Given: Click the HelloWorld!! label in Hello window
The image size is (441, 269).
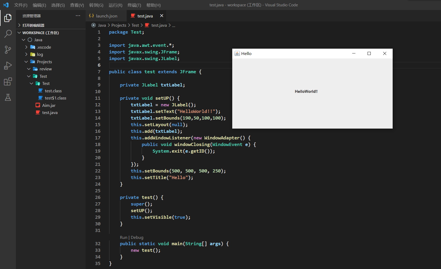Looking at the screenshot, I should click(306, 92).
